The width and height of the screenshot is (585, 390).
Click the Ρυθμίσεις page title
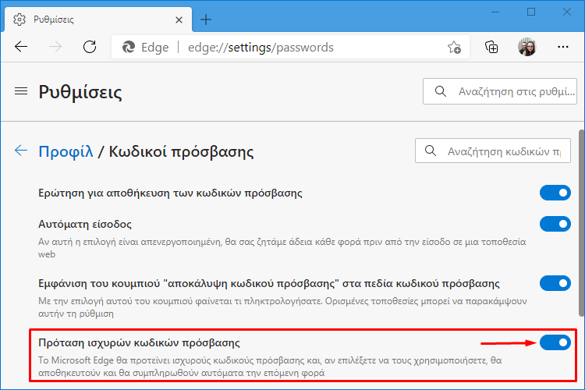[x=80, y=92]
